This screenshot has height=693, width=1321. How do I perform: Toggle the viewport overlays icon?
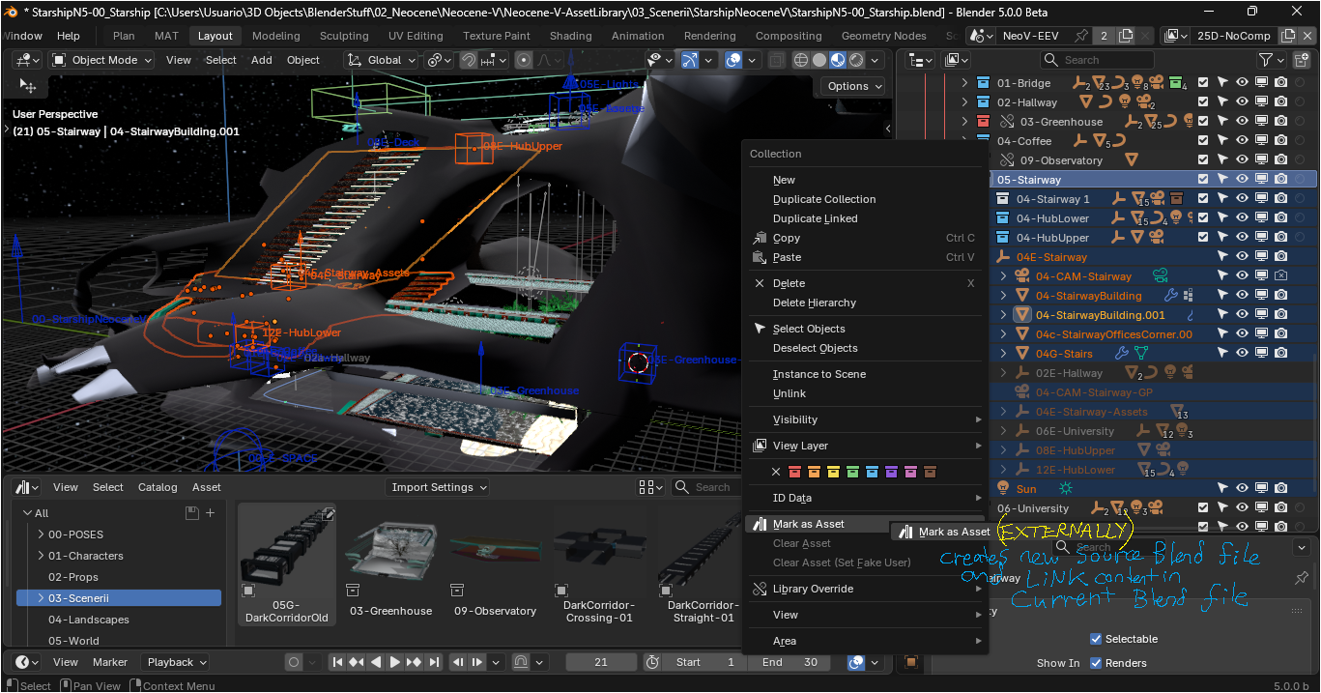(x=733, y=60)
